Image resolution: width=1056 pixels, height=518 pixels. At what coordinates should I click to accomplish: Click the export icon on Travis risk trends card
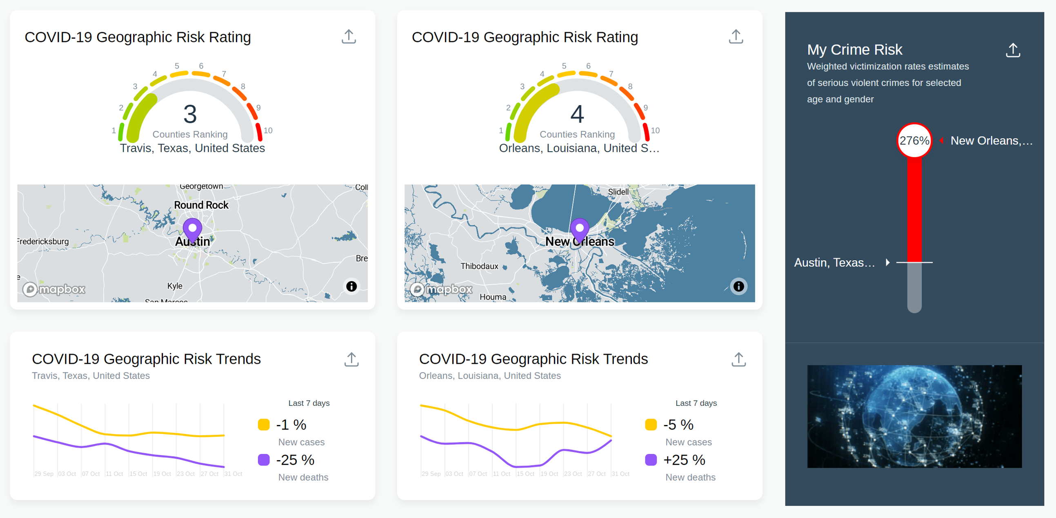click(x=351, y=359)
